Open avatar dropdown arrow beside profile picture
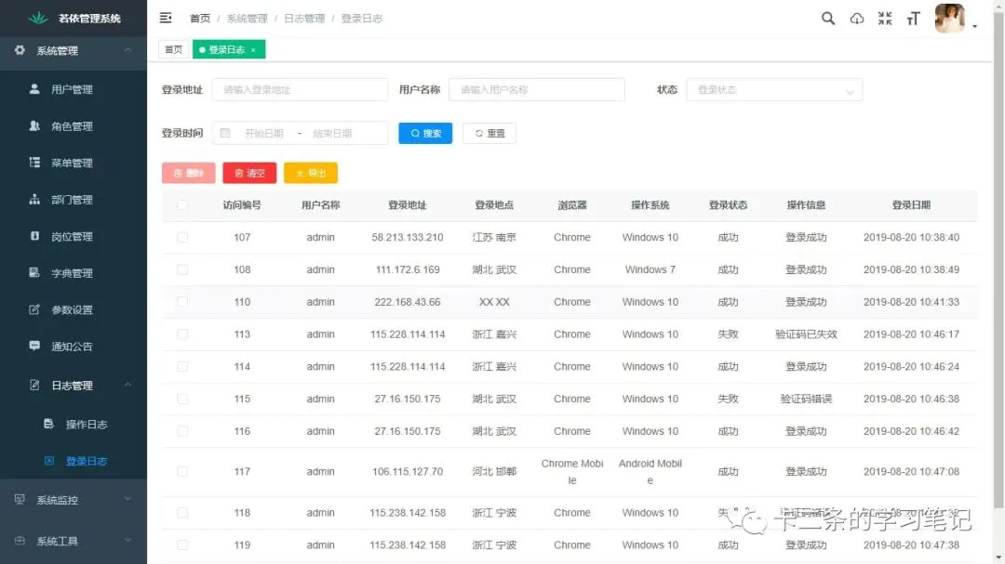1005x564 pixels. click(x=974, y=26)
